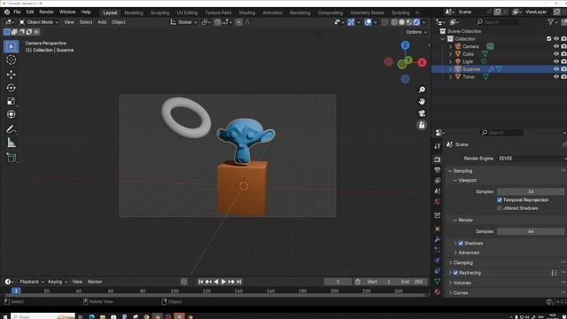This screenshot has height=319, width=567.
Task: Select the Annotate tool
Action: point(11,129)
